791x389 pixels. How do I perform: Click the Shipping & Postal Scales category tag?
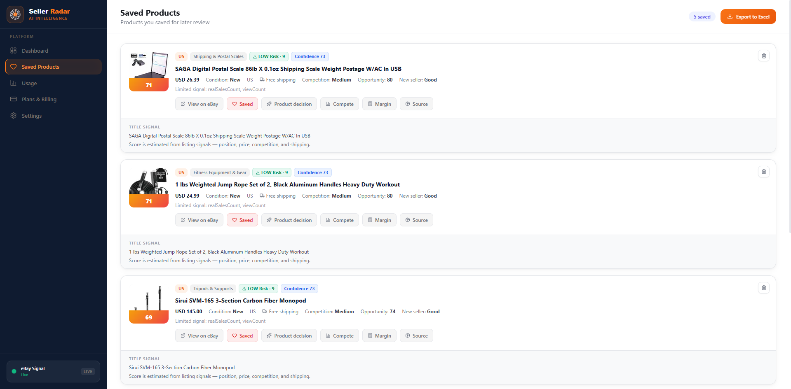point(218,56)
